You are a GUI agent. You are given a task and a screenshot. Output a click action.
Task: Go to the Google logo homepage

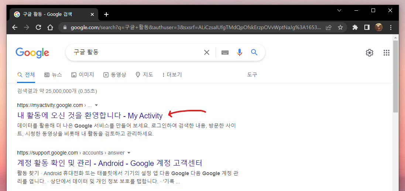point(32,53)
